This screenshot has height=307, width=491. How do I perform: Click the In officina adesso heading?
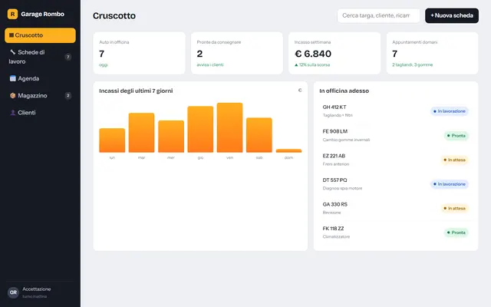344,91
